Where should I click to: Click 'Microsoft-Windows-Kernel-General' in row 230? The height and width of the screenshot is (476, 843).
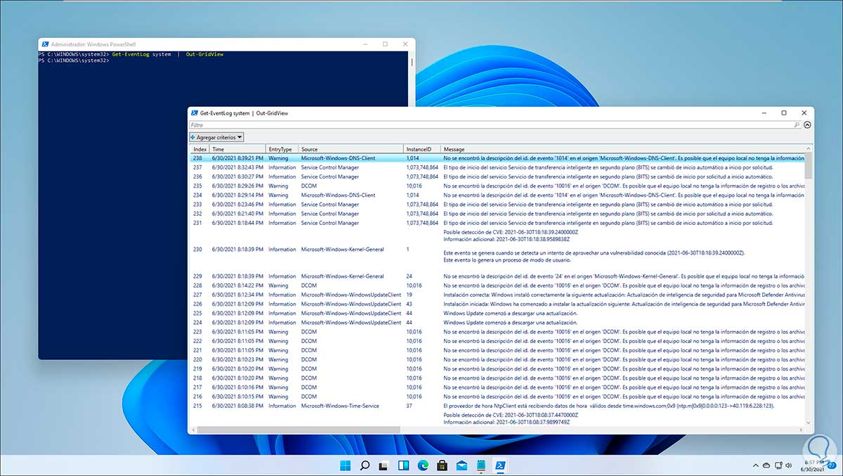342,249
